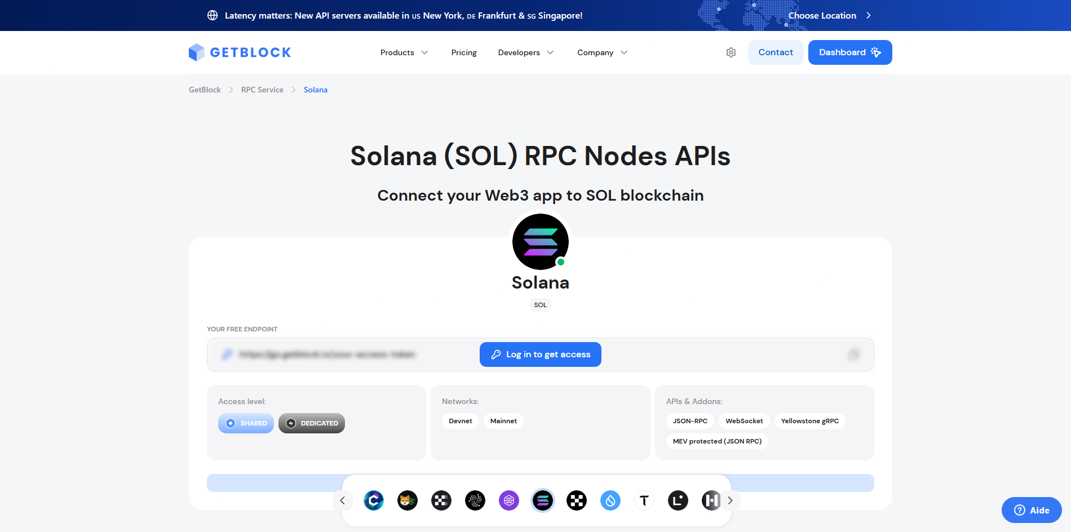The image size is (1071, 532).
Task: Open the Solana network icon
Action: (x=543, y=500)
